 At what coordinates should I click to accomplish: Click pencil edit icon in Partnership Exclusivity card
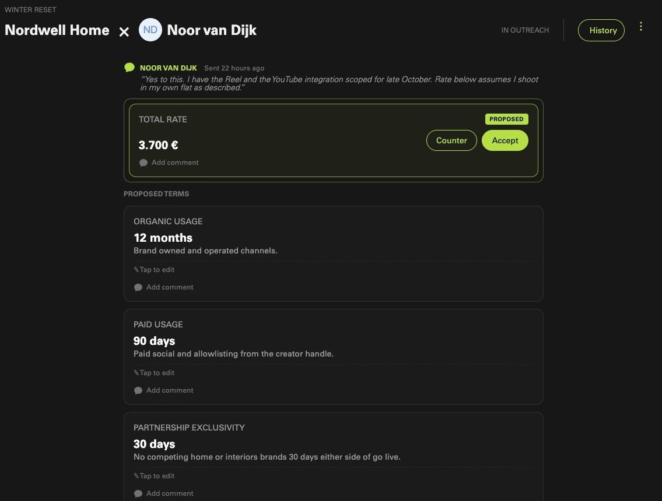pyautogui.click(x=136, y=476)
